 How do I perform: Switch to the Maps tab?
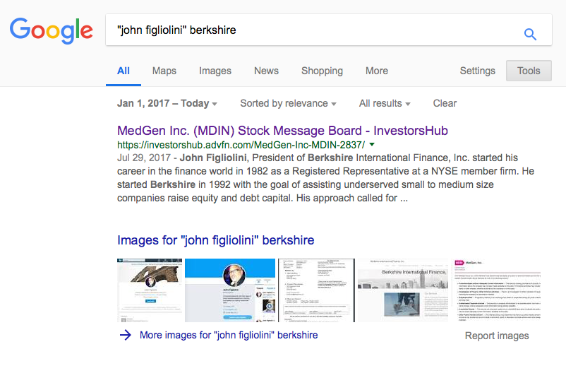[x=164, y=71]
